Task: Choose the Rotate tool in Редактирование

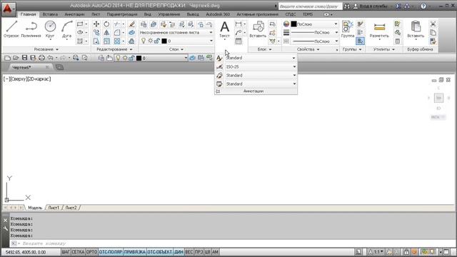Action: [106, 24]
